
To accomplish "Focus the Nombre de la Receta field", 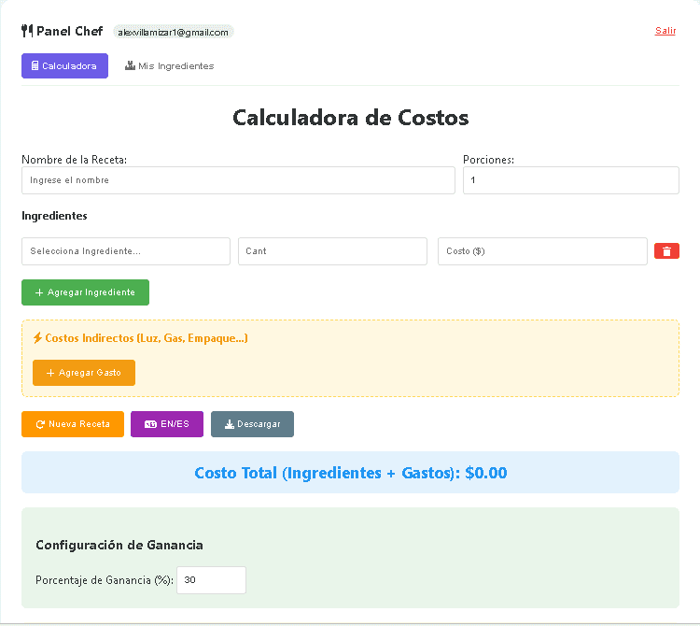I will point(238,180).
